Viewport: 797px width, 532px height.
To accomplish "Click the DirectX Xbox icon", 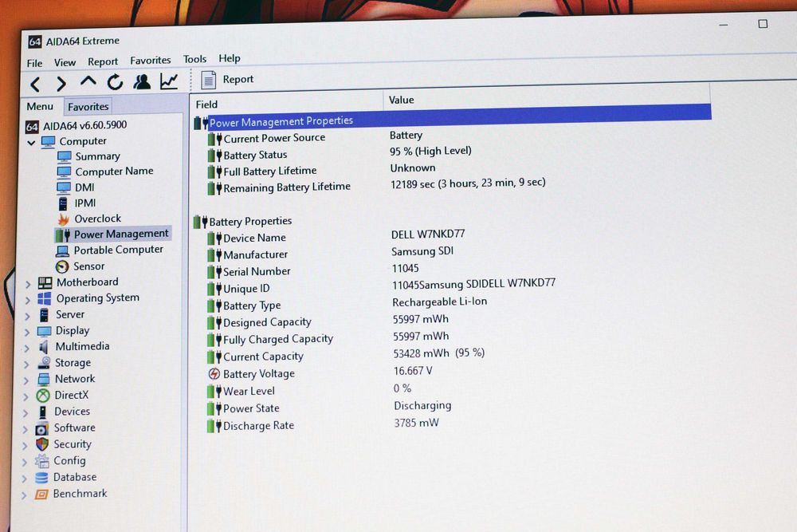I will [x=43, y=395].
